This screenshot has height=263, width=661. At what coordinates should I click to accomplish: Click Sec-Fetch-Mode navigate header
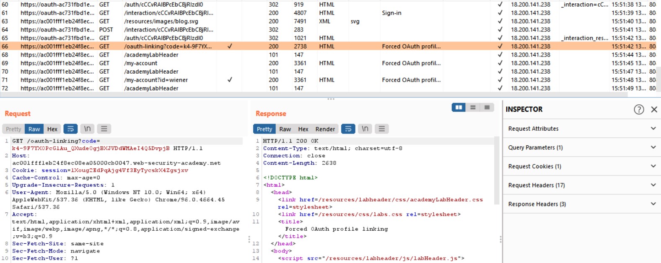[56, 251]
